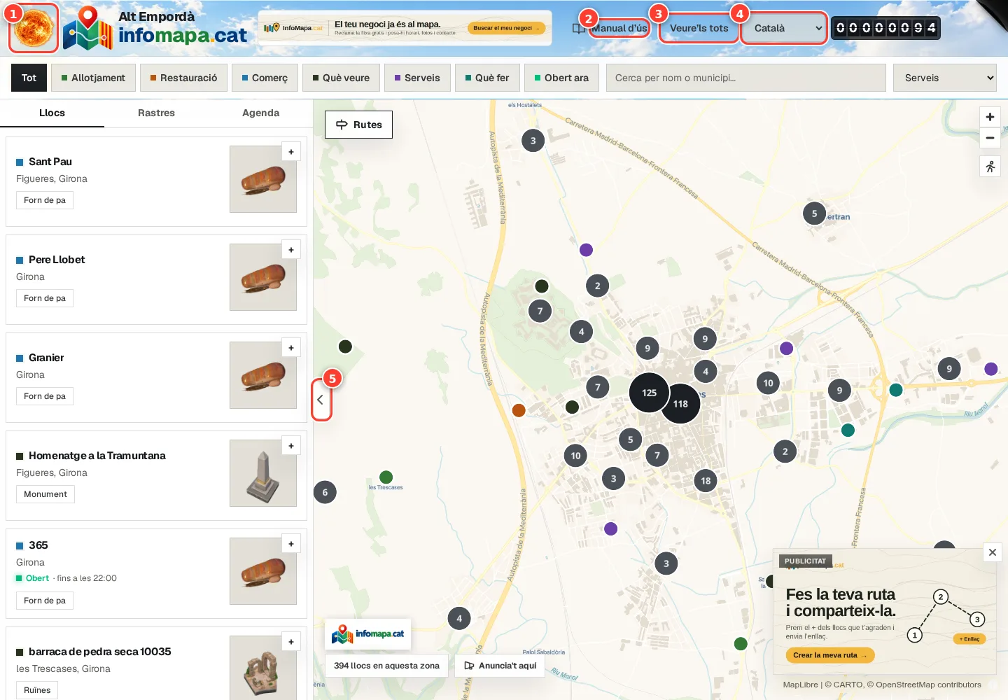The image size is (1008, 700).
Task: Click the sun weather icon
Action: 33,28
